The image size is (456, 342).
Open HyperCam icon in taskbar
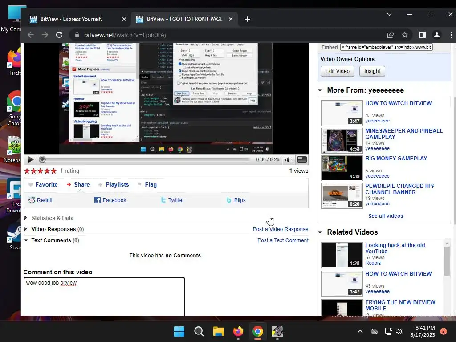point(277,331)
